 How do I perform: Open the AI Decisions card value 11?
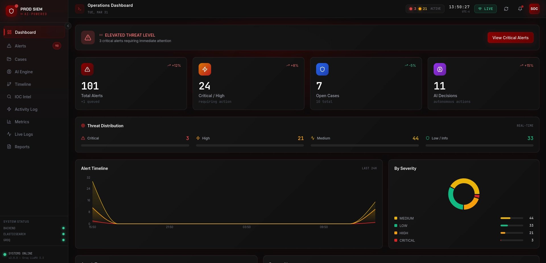tap(440, 86)
